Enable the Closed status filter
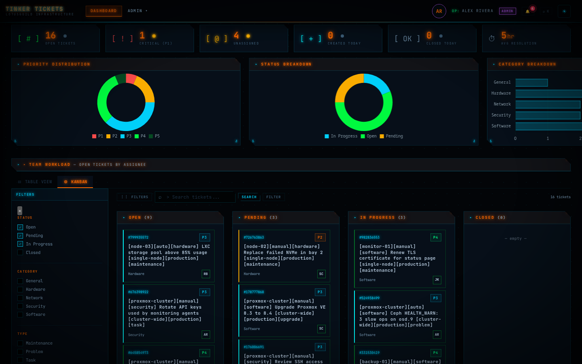Viewport: 582px width, 364px height. (x=20, y=253)
